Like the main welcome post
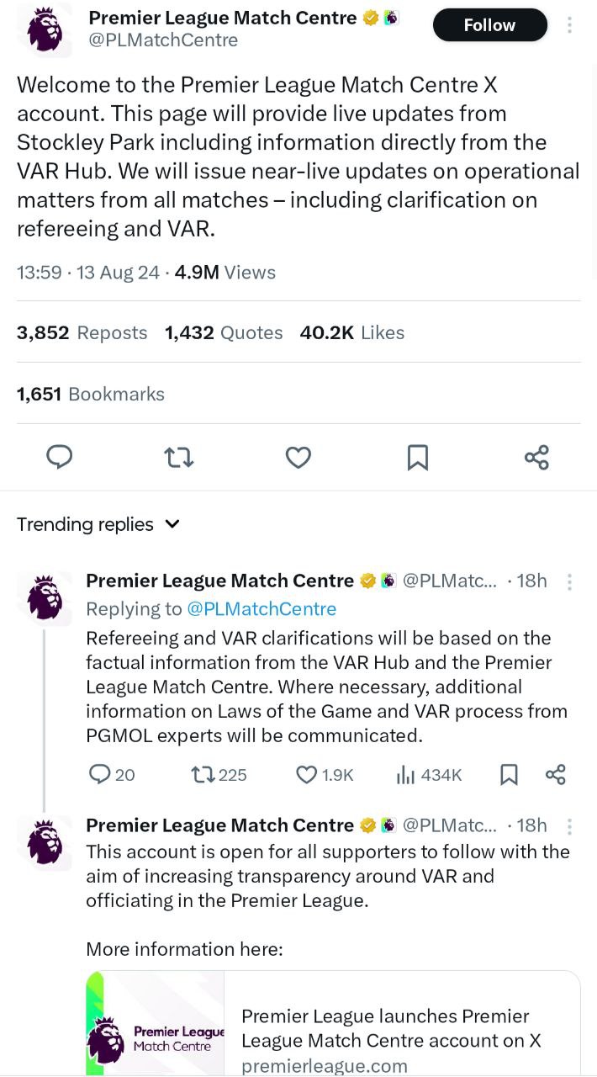 pos(298,457)
